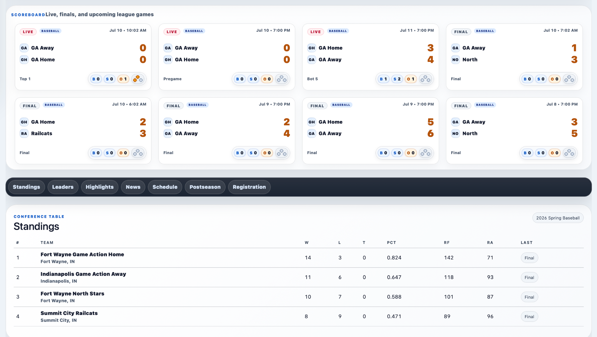Switch to the Leaders tab

pos(63,187)
